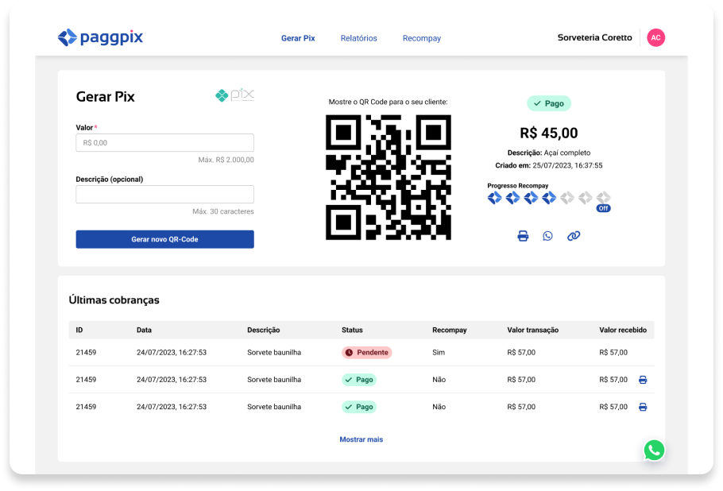Viewport: 723px width, 491px height.
Task: Click the Data column header
Action: [144, 330]
